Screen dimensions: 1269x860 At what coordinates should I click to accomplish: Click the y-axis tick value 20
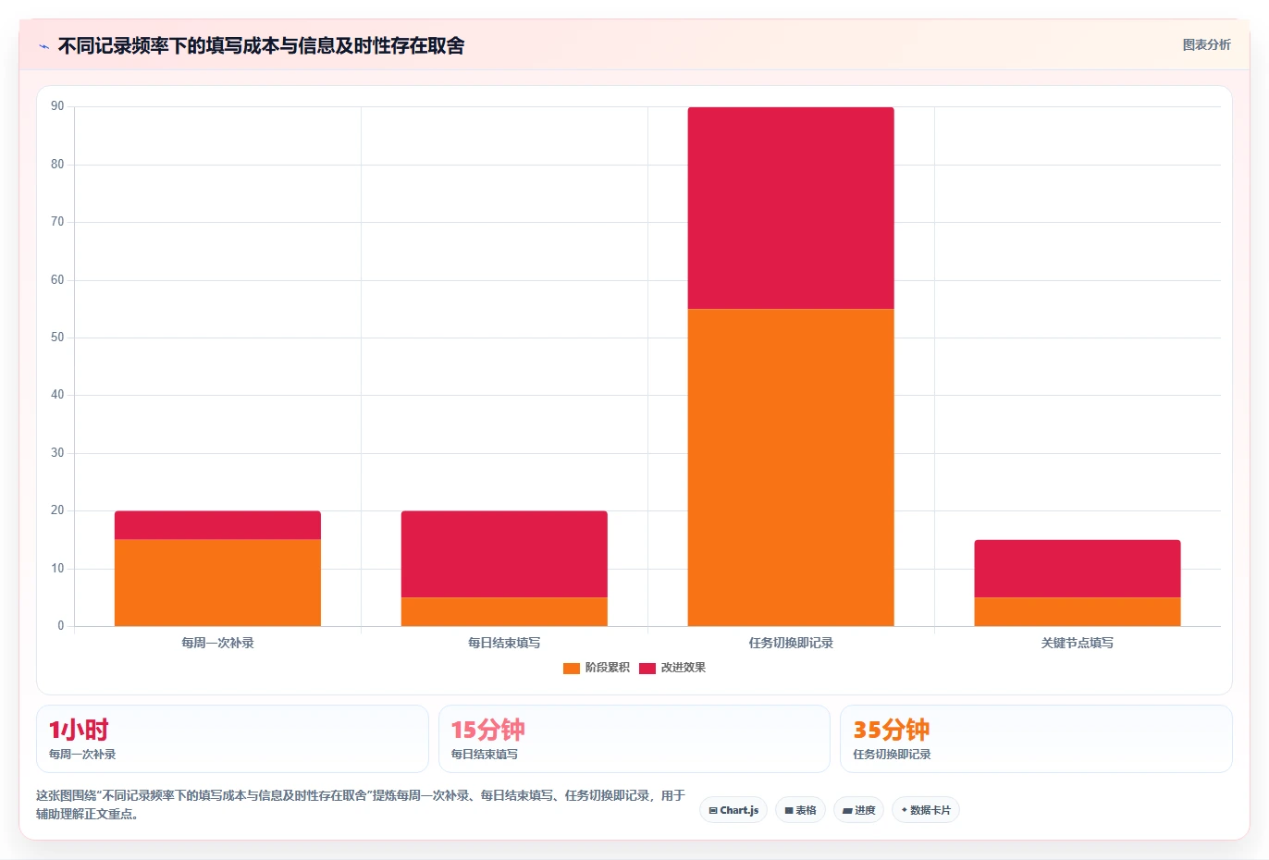click(x=57, y=510)
